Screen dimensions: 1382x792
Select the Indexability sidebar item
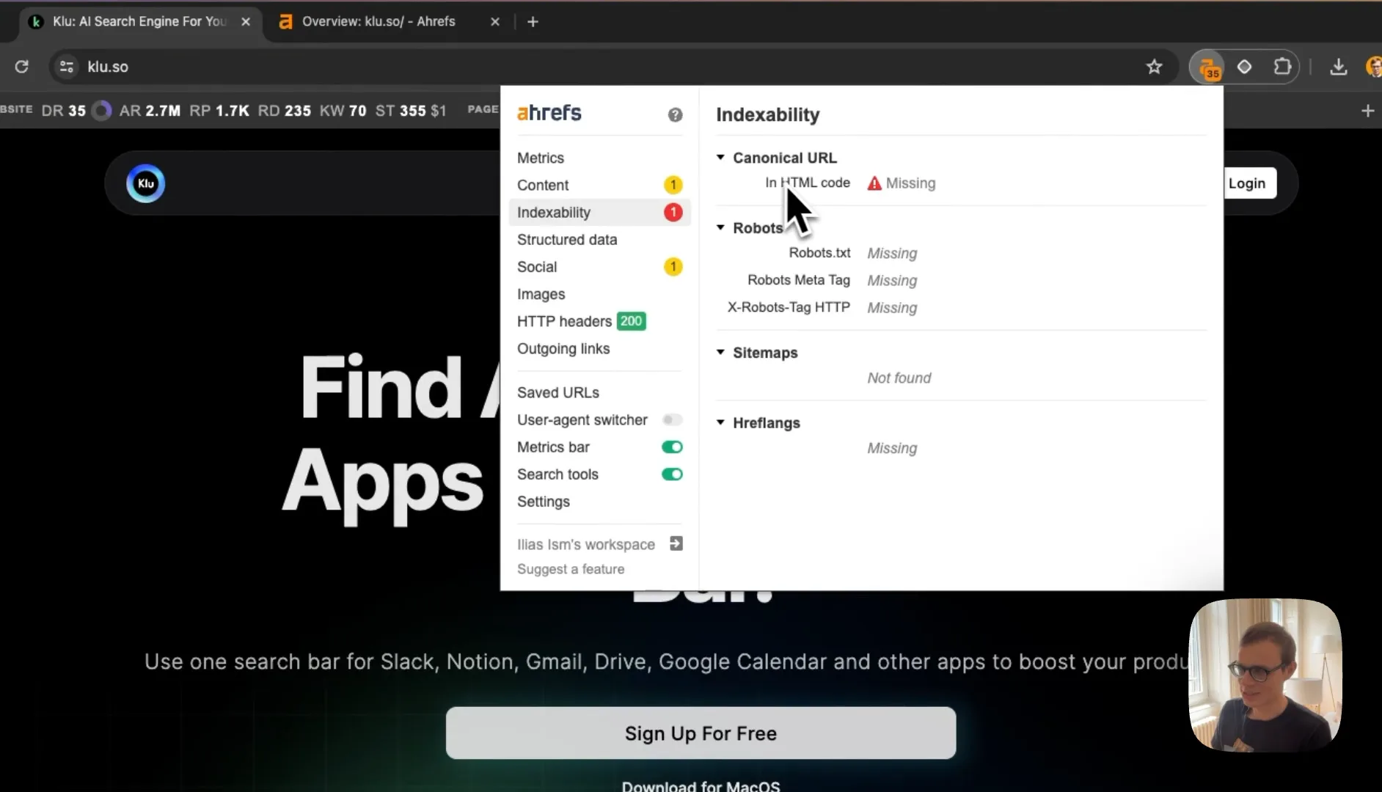pyautogui.click(x=599, y=212)
